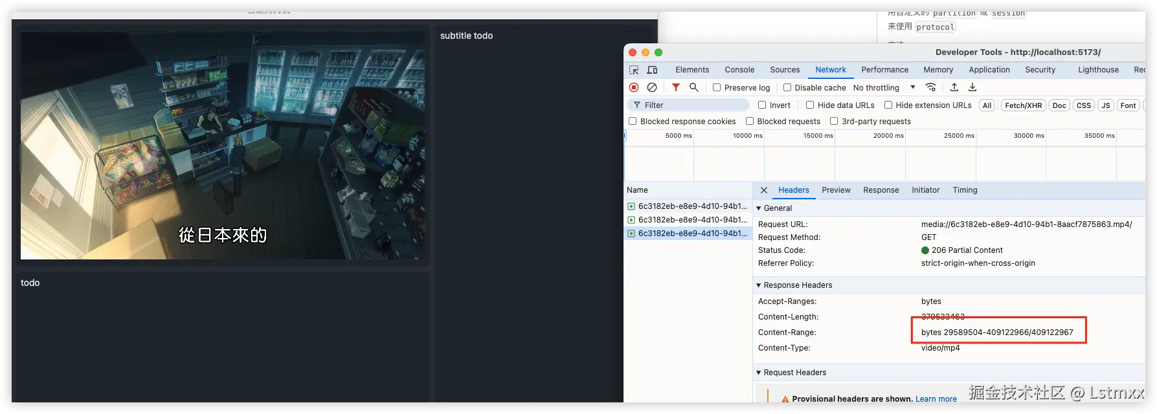This screenshot has width=1157, height=414.
Task: Open the Network panel tab
Action: [x=831, y=70]
